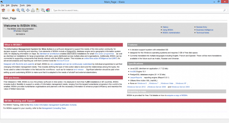Click the Home toolbar icon
The width and height of the screenshot is (229, 123).
pos(3,10)
